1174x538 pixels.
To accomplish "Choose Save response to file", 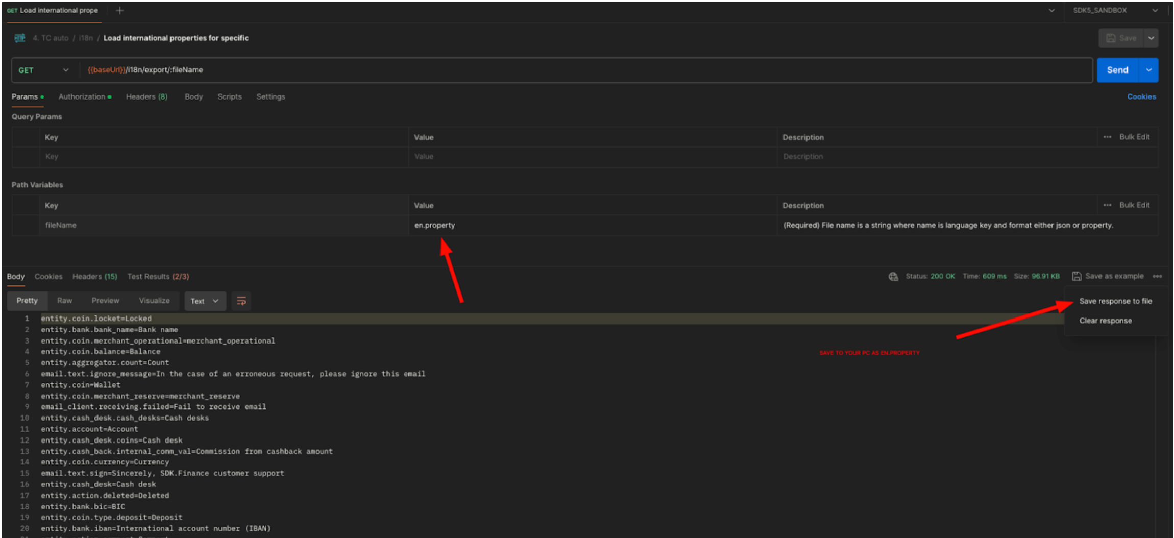I will 1115,301.
